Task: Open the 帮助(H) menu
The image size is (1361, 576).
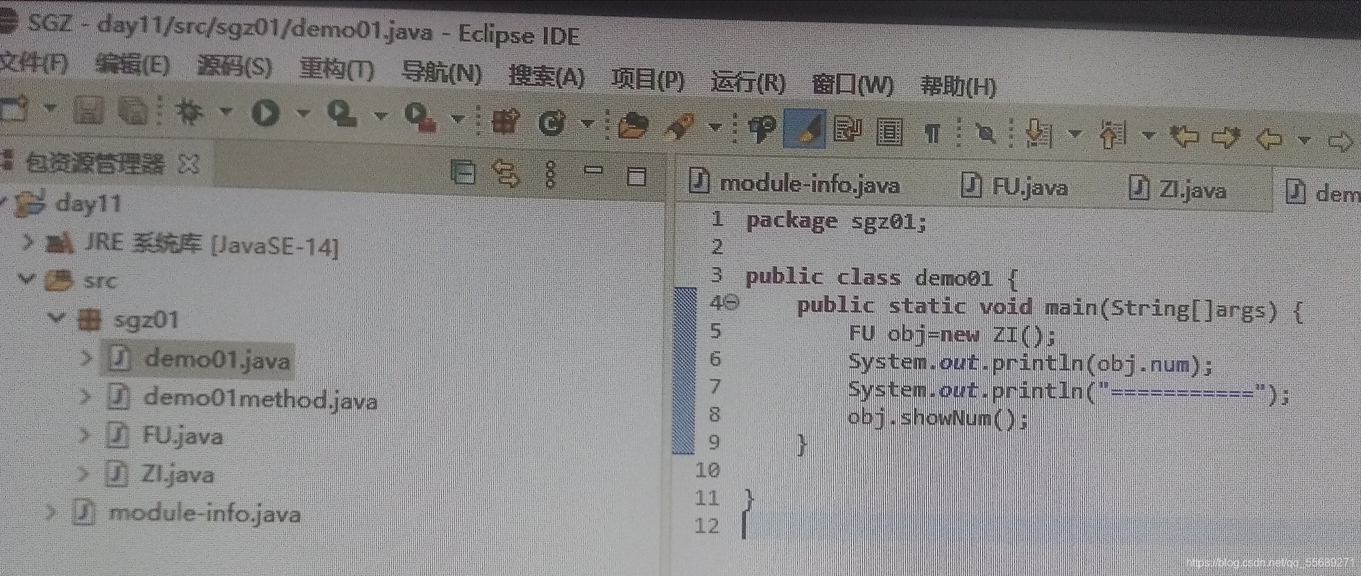Action: coord(958,86)
